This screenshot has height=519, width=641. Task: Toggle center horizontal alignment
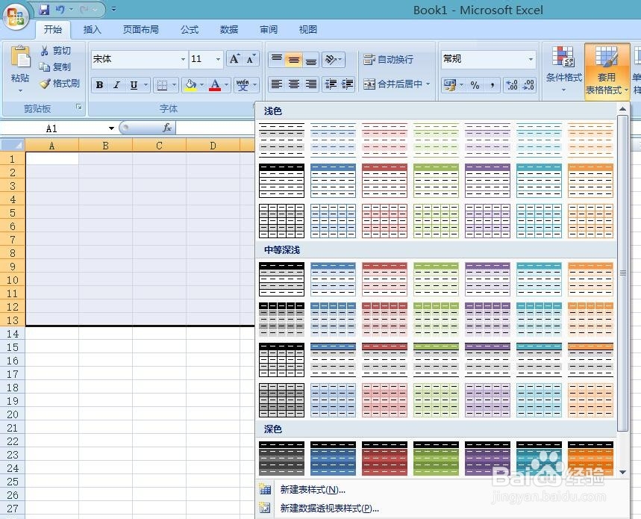click(x=293, y=84)
